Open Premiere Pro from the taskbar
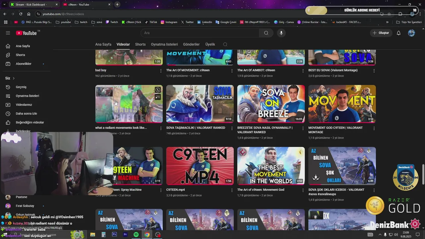The width and height of the screenshot is (425, 239). pos(125,234)
